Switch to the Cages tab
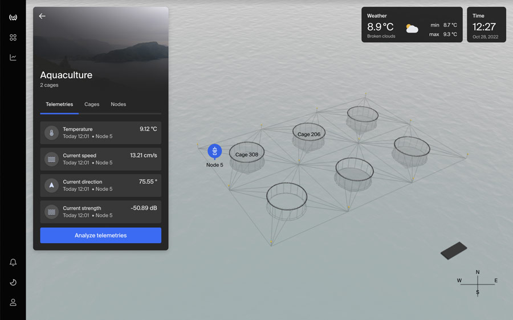 point(92,104)
